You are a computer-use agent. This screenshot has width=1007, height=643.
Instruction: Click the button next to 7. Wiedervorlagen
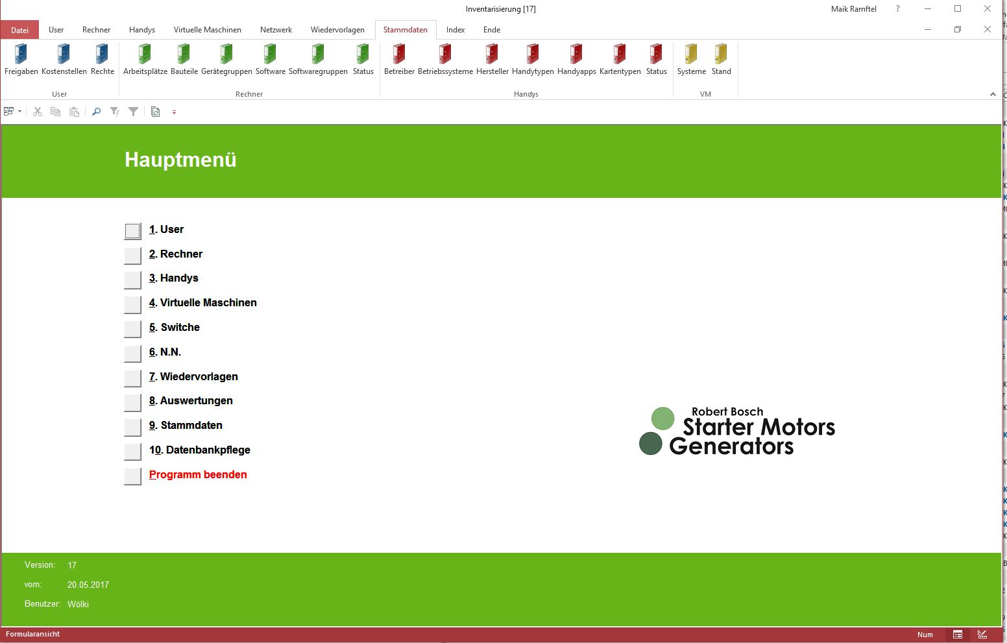[x=132, y=378]
